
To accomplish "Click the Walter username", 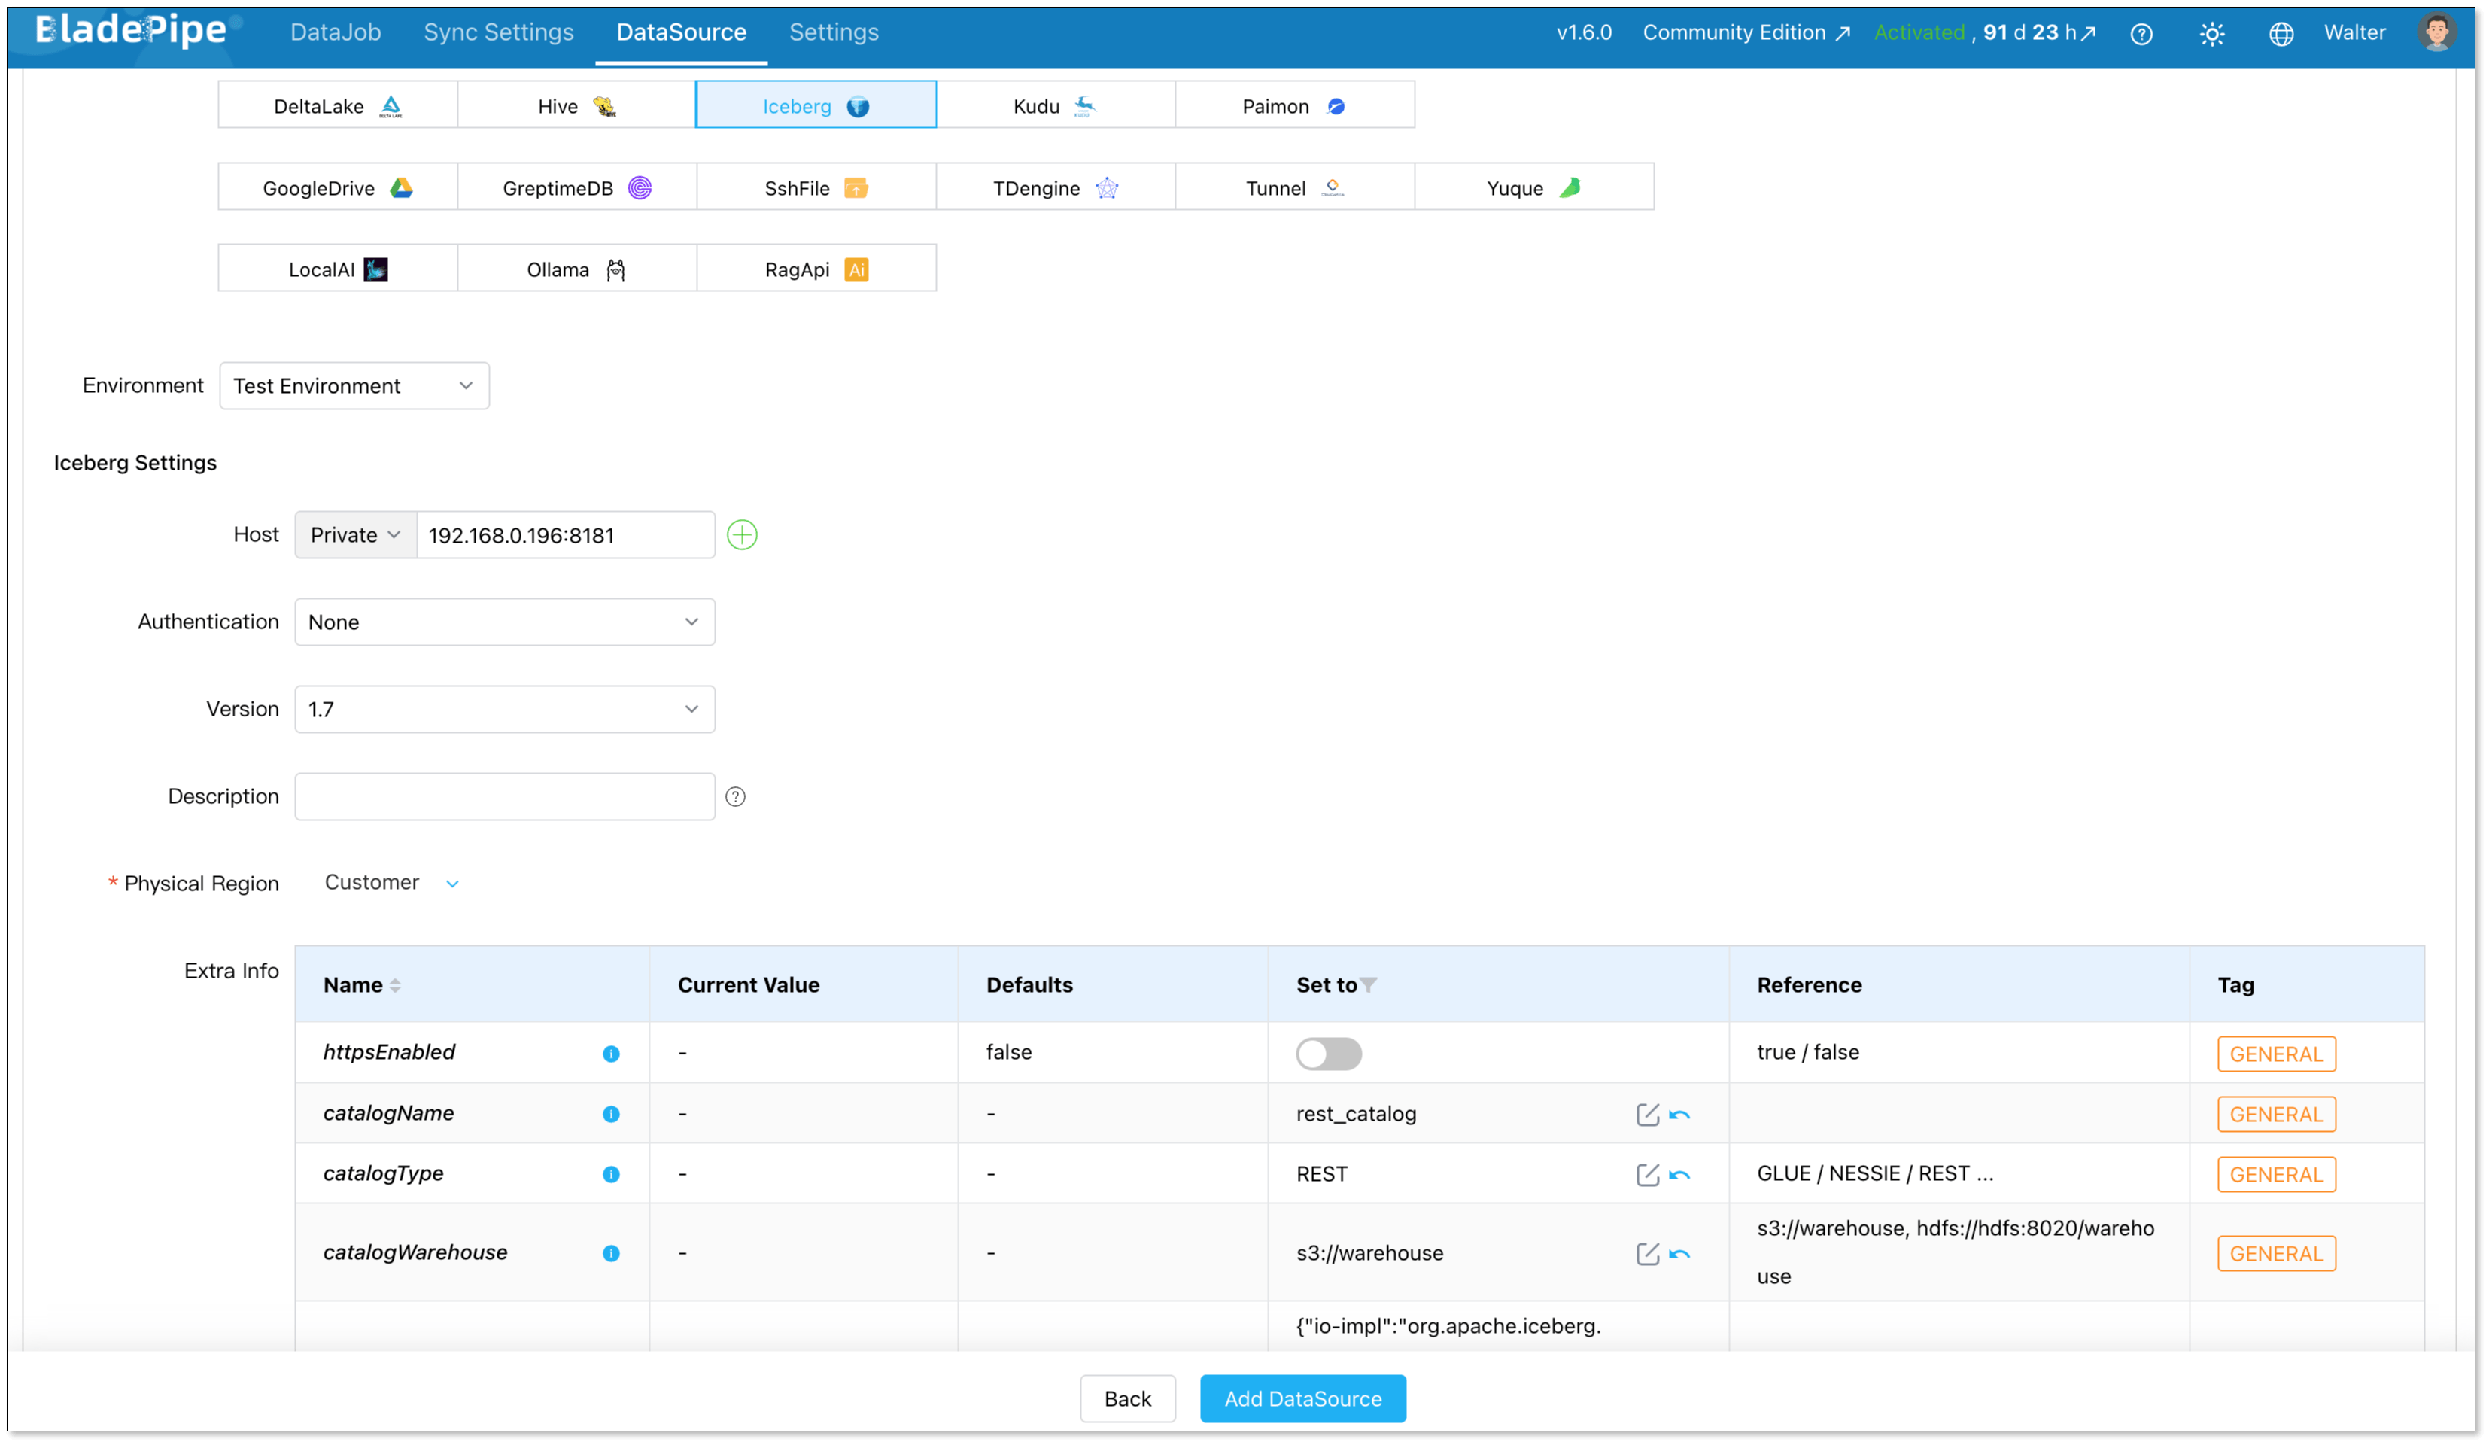I will click(x=2354, y=32).
